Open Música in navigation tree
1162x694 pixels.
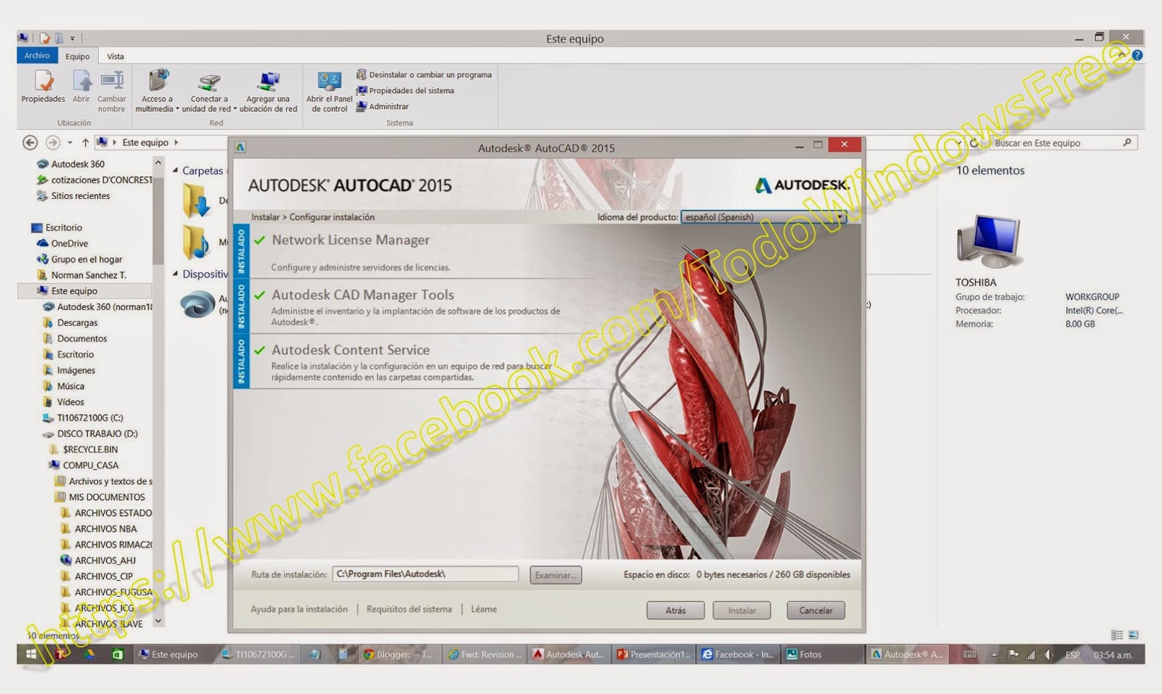[64, 387]
